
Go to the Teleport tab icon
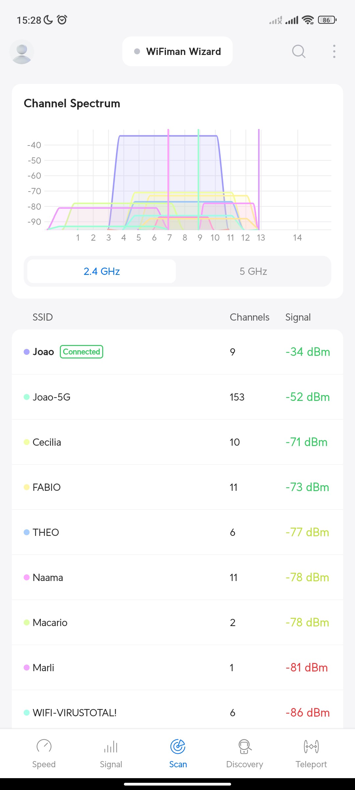pos(311,746)
